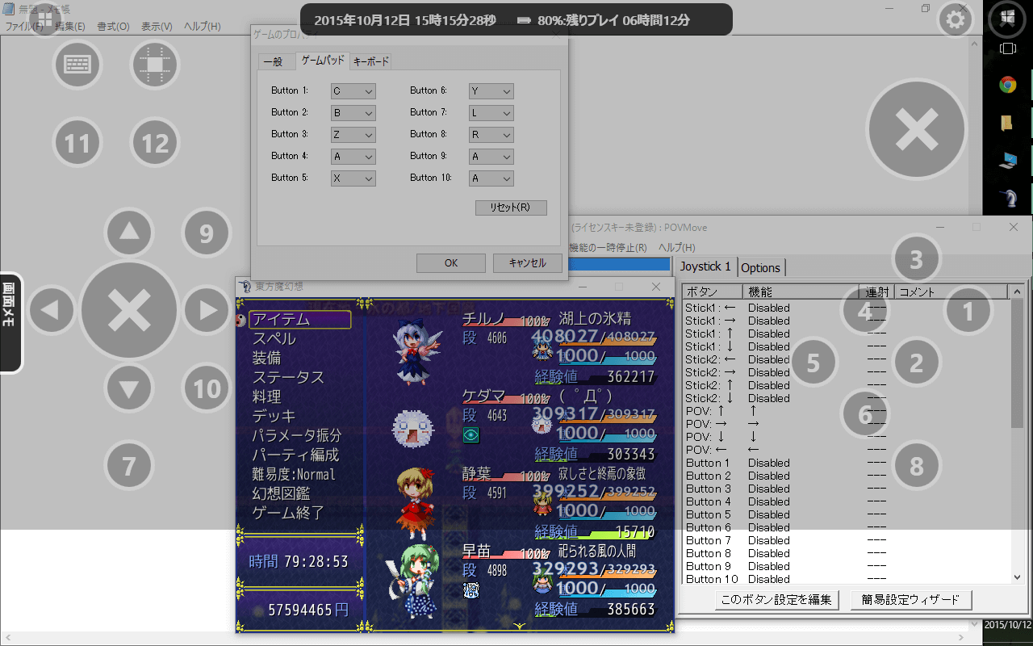The height and width of the screenshot is (646, 1033).
Task: Select the ゲームパッド tab
Action: coord(323,61)
